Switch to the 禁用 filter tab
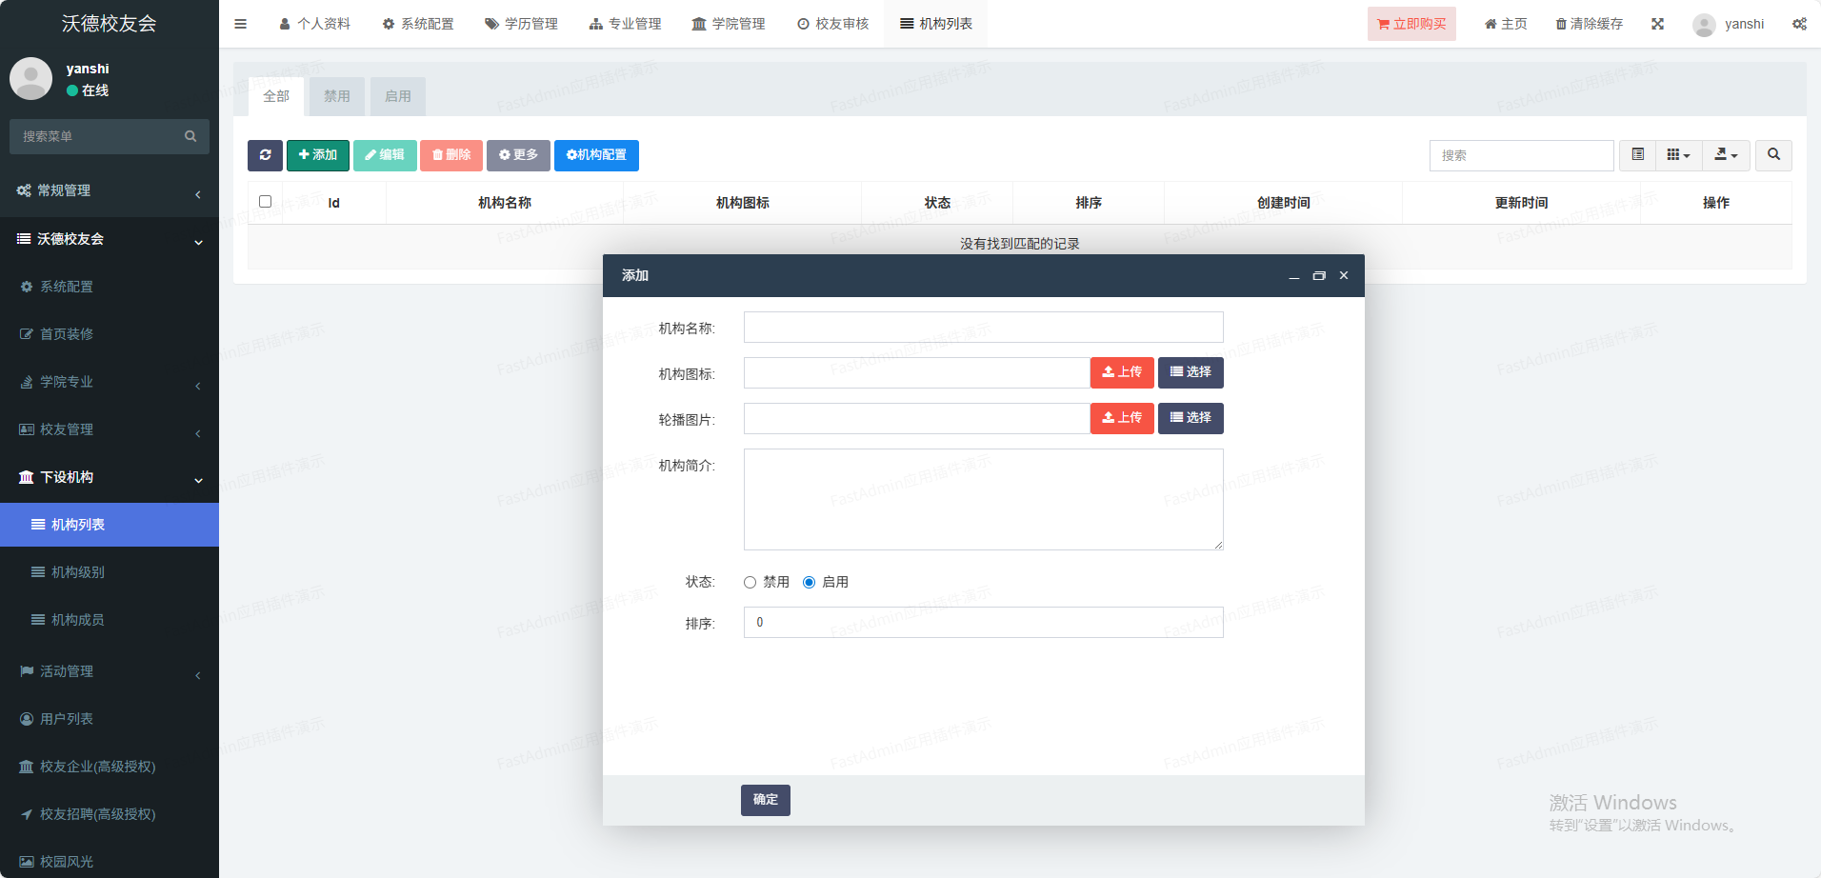This screenshot has width=1821, height=878. [336, 96]
